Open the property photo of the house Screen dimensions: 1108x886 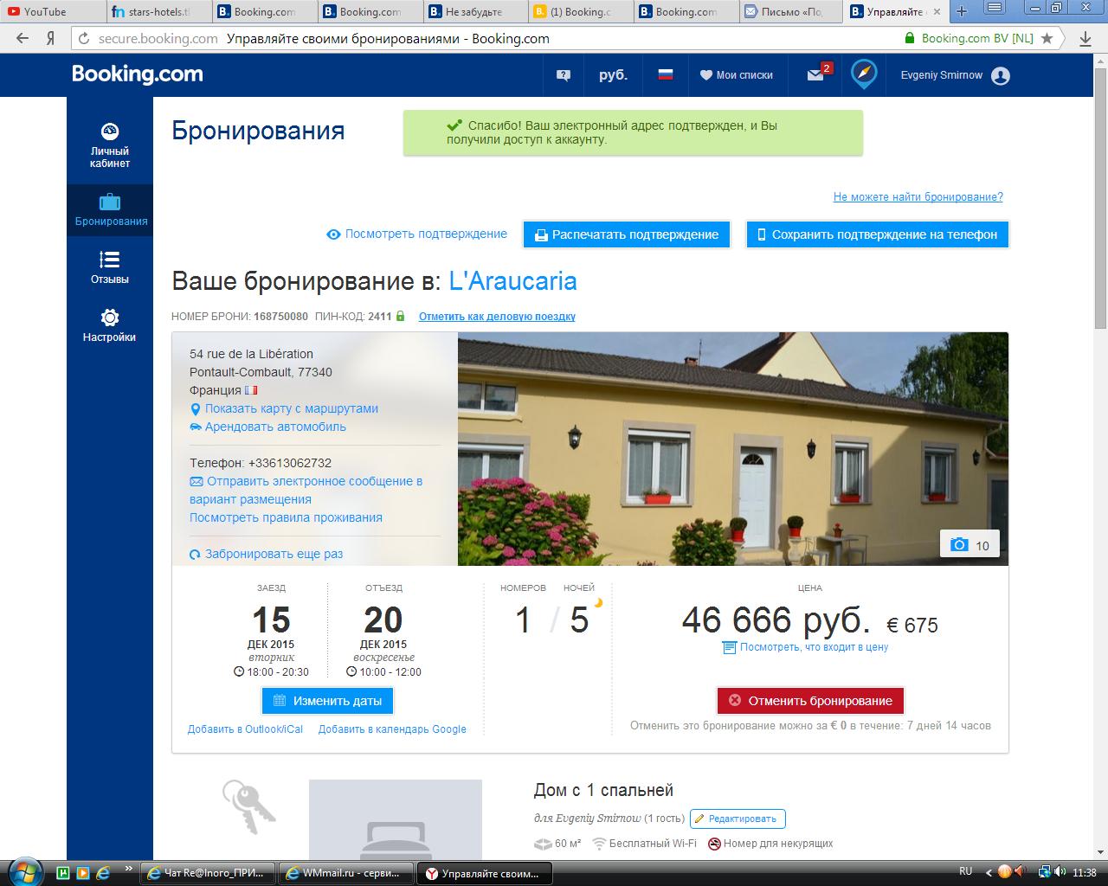pyautogui.click(x=733, y=449)
